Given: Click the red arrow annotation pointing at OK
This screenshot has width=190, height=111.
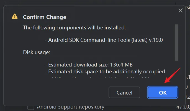Looking at the screenshot, I should 173,75.
